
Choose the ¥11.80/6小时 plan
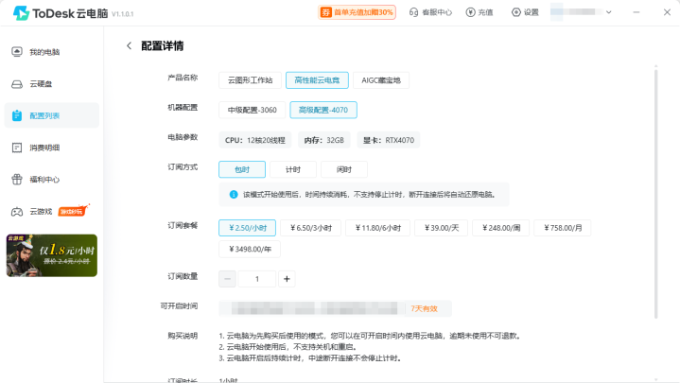[377, 228]
